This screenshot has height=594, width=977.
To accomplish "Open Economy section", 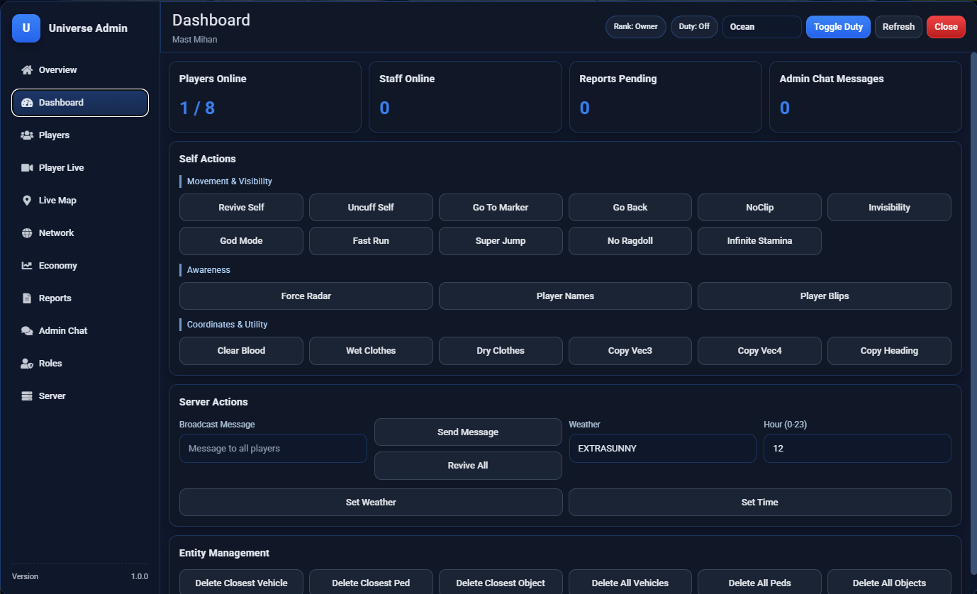I will tap(80, 266).
